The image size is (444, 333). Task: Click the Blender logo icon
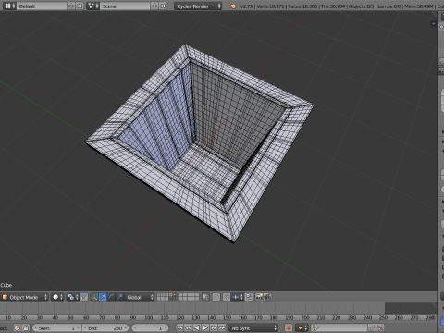[233, 6]
